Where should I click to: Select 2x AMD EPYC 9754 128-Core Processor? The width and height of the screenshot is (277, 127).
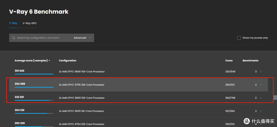pos(82,124)
